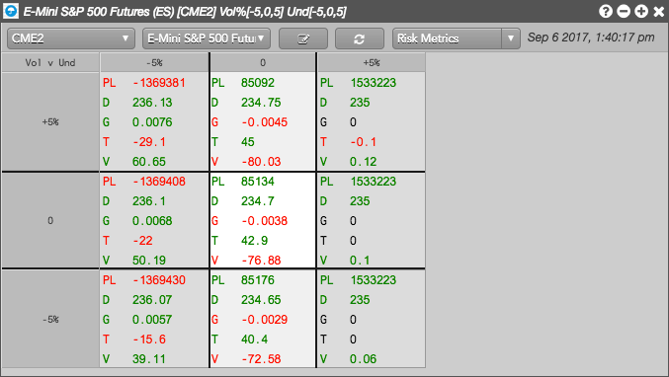Click theta value -0.1
The width and height of the screenshot is (669, 377).
tap(363, 142)
